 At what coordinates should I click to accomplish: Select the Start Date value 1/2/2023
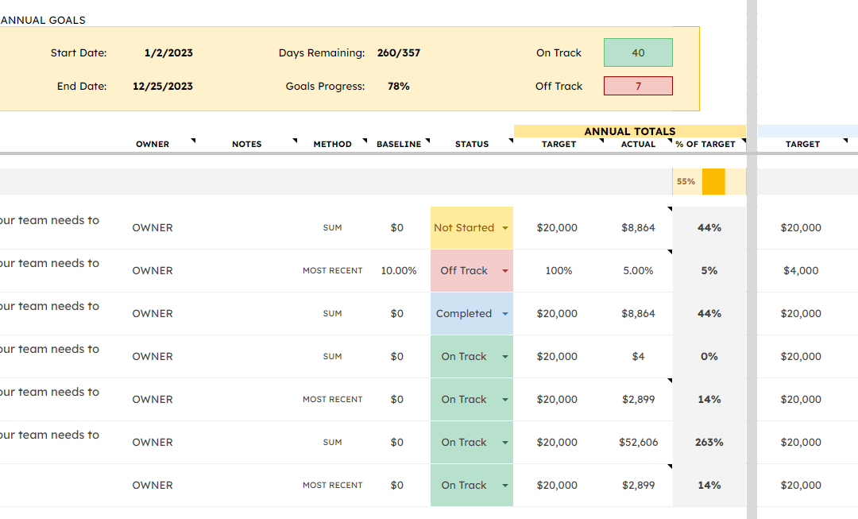(168, 53)
